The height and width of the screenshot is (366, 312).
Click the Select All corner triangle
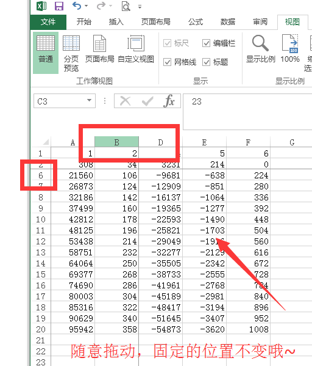click(x=46, y=142)
